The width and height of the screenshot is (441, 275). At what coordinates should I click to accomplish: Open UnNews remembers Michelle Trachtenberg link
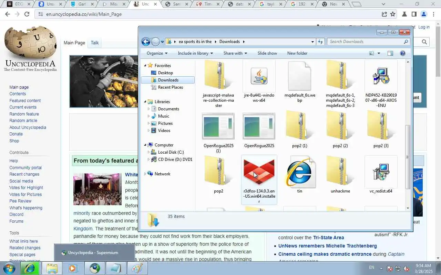point(328,246)
